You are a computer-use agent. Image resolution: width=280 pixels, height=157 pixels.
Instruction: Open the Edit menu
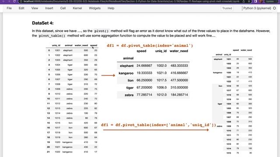(x=21, y=8)
